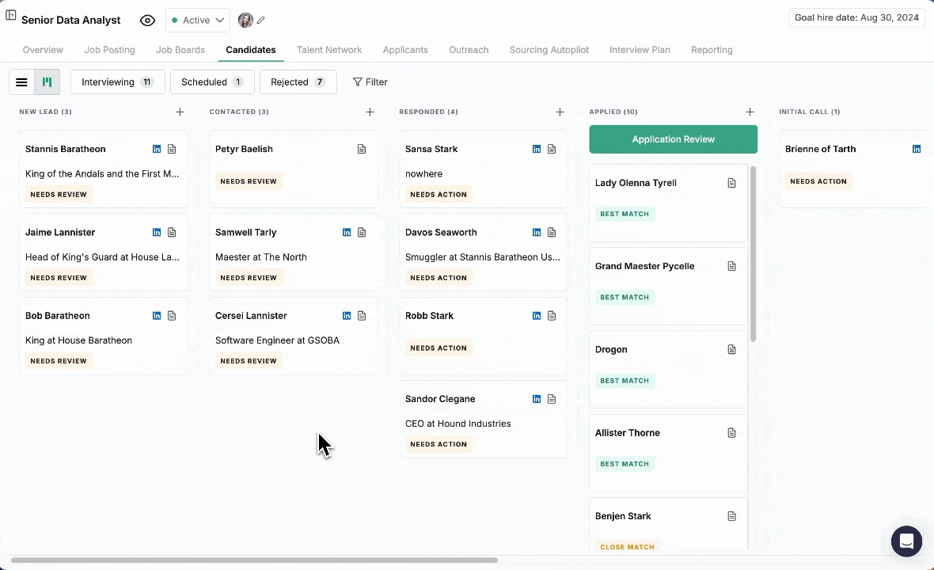Open the Sourcing Autopilot tab
Viewport: 934px width, 570px height.
point(549,50)
